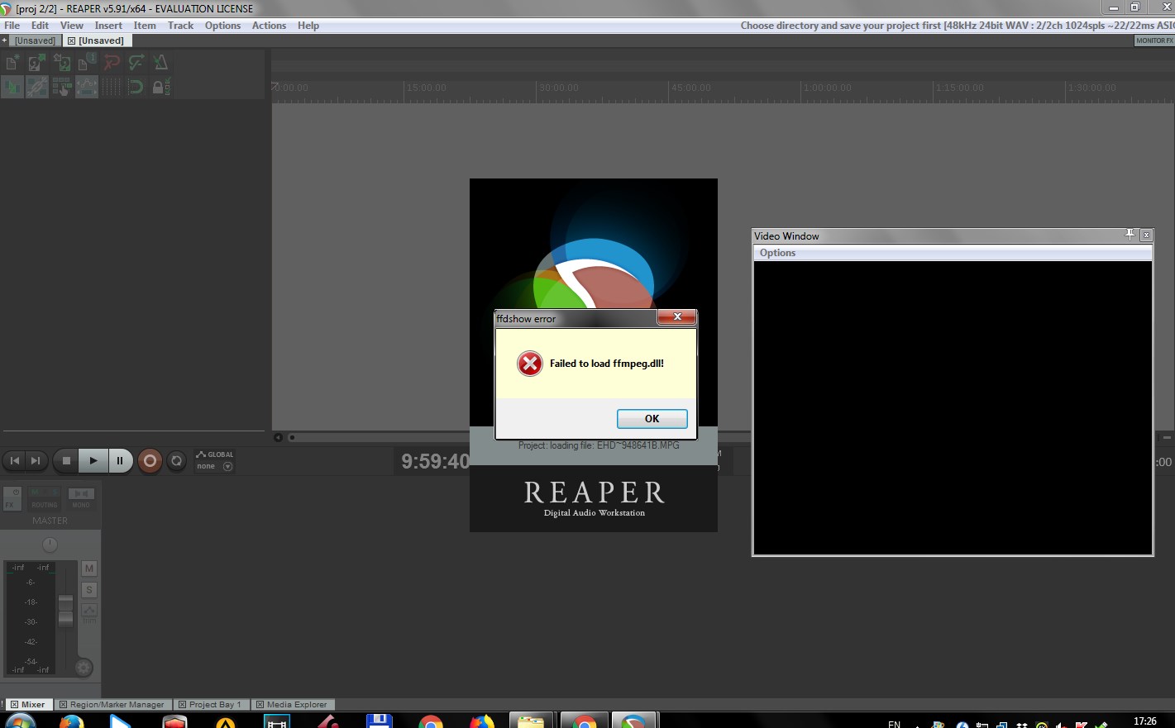The image size is (1175, 728).
Task: Click the Pause transport button
Action: coord(120,460)
